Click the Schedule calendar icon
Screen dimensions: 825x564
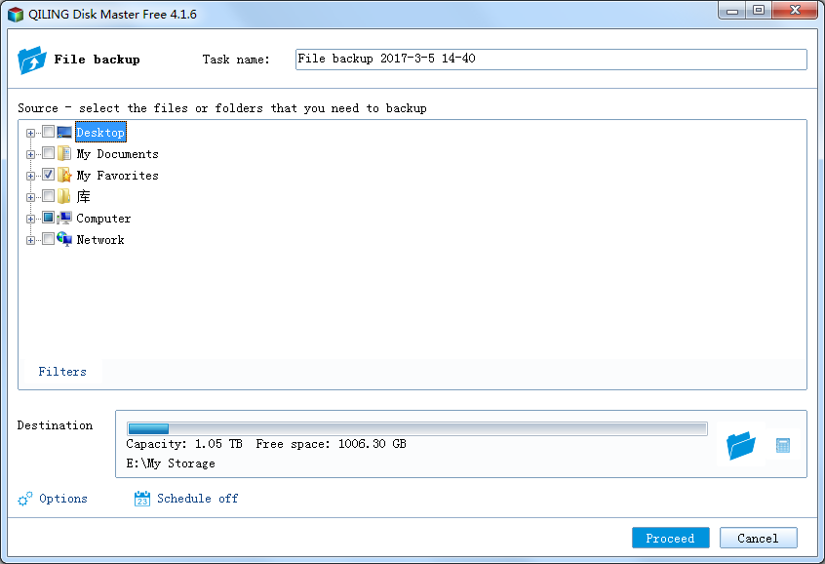(x=142, y=499)
